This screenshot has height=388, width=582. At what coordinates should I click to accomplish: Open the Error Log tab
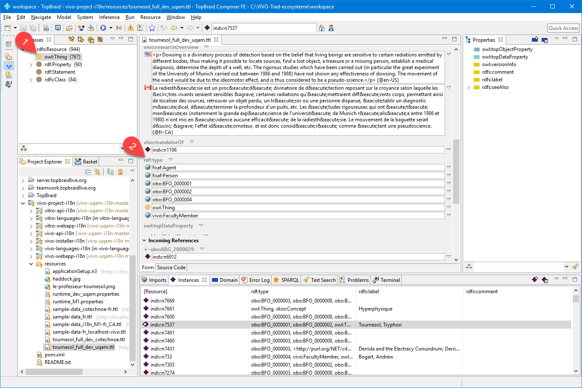(x=255, y=280)
